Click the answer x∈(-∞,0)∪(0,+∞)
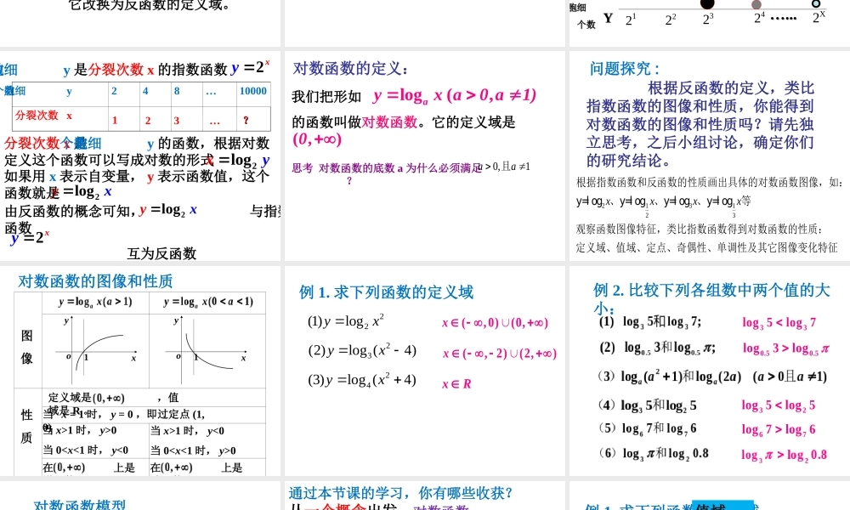Screen dimensions: 850x510 [495, 322]
